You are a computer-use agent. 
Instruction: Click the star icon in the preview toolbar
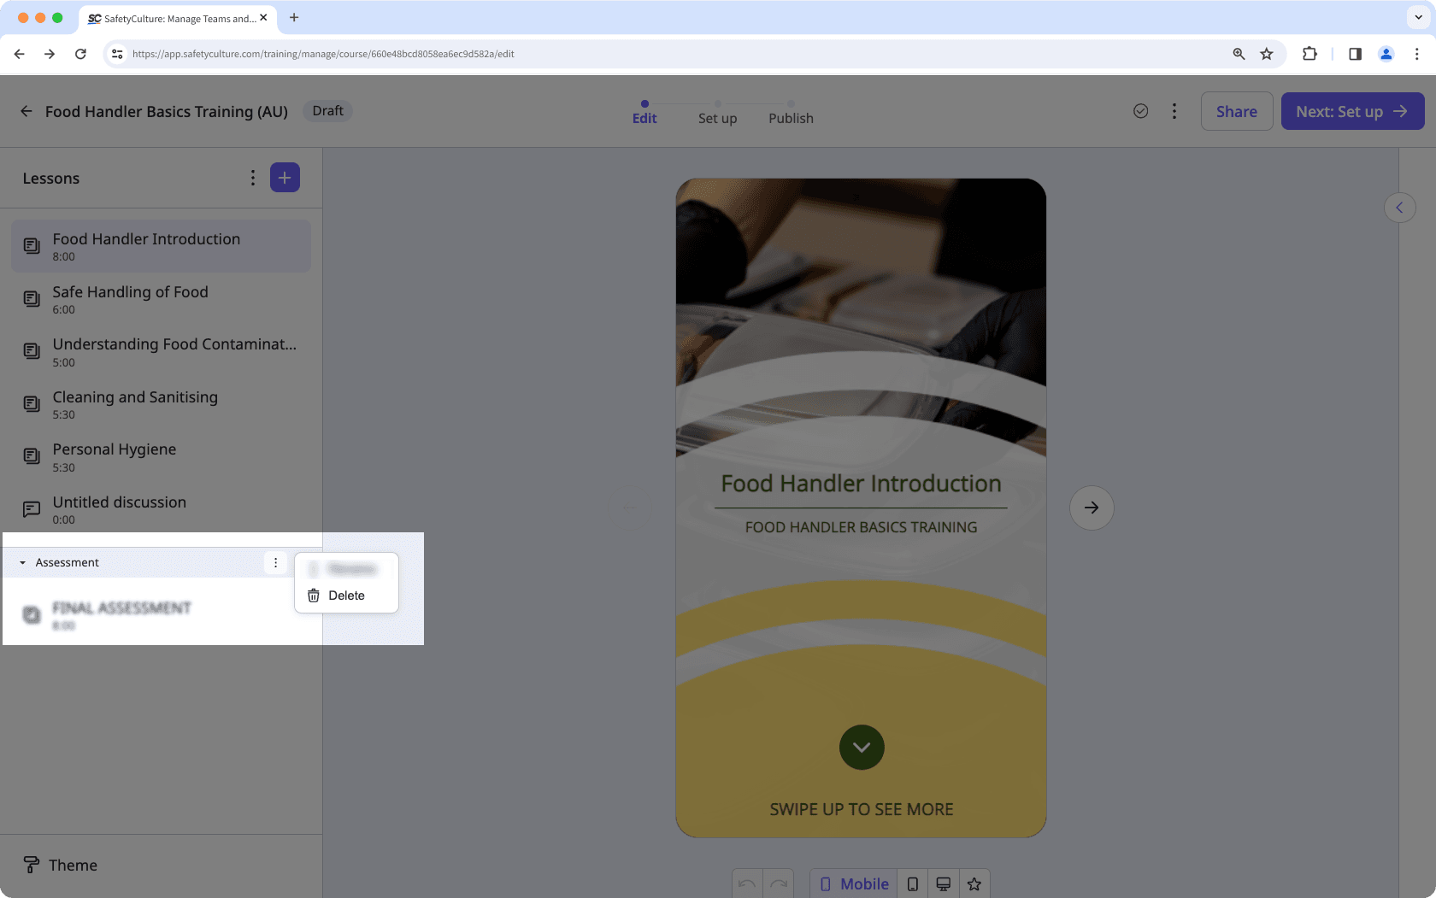point(974,883)
